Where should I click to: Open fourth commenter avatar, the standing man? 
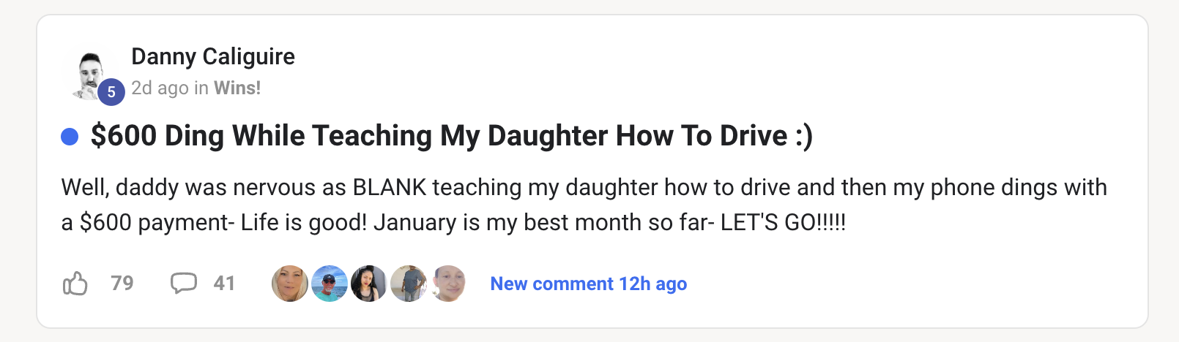[x=409, y=284]
